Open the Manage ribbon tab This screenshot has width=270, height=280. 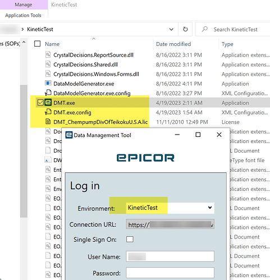coord(24,4)
